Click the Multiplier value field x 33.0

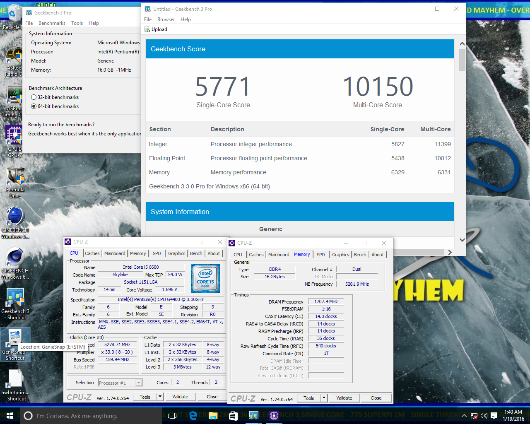tap(117, 352)
